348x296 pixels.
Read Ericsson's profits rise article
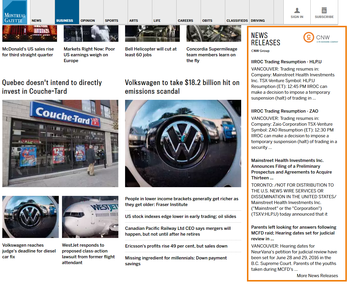pyautogui.click(x=176, y=246)
